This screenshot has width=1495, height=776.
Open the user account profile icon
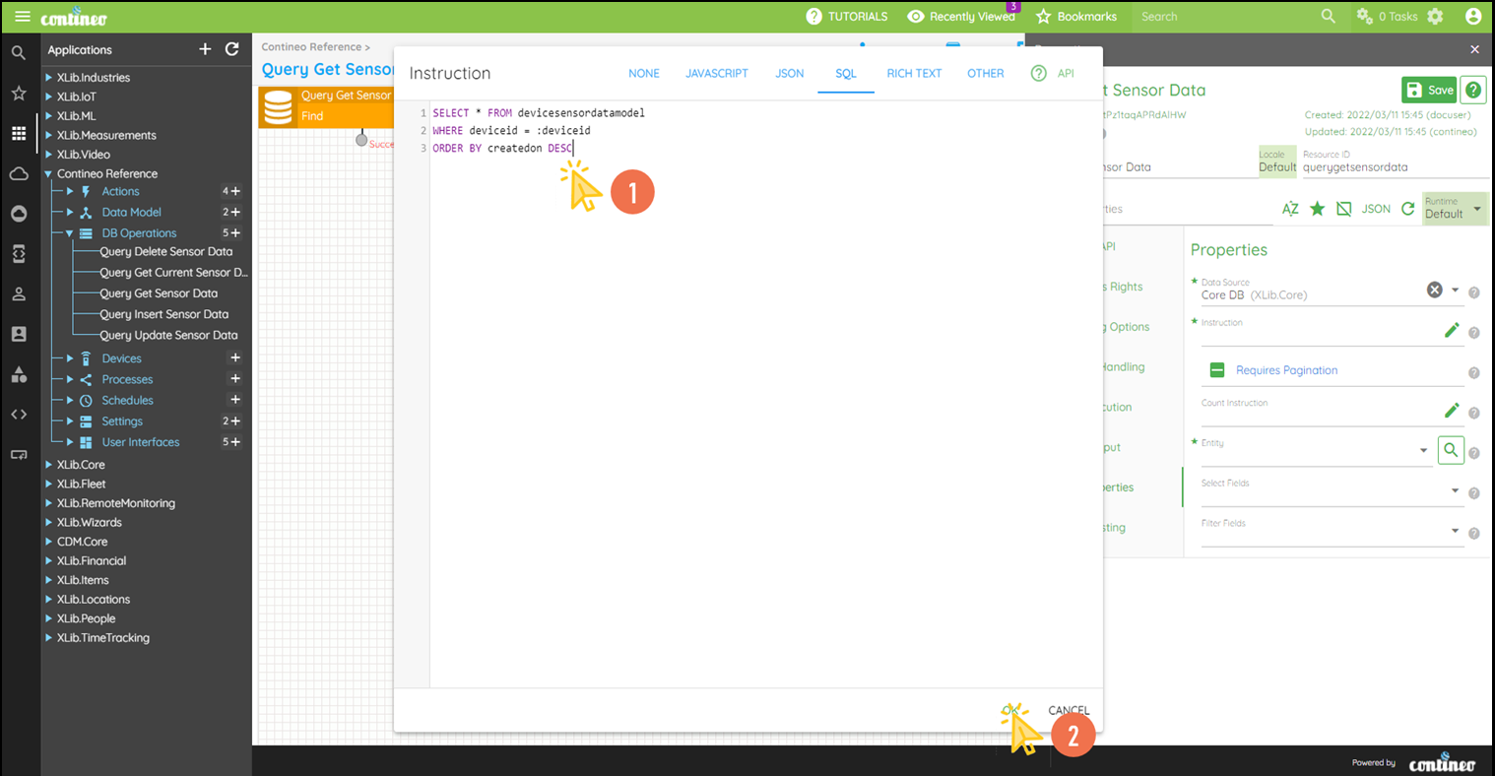(1472, 17)
